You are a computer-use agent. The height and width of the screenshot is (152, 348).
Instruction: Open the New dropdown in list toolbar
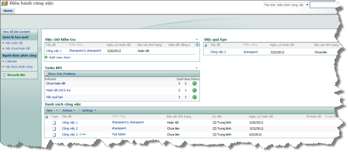(52, 110)
